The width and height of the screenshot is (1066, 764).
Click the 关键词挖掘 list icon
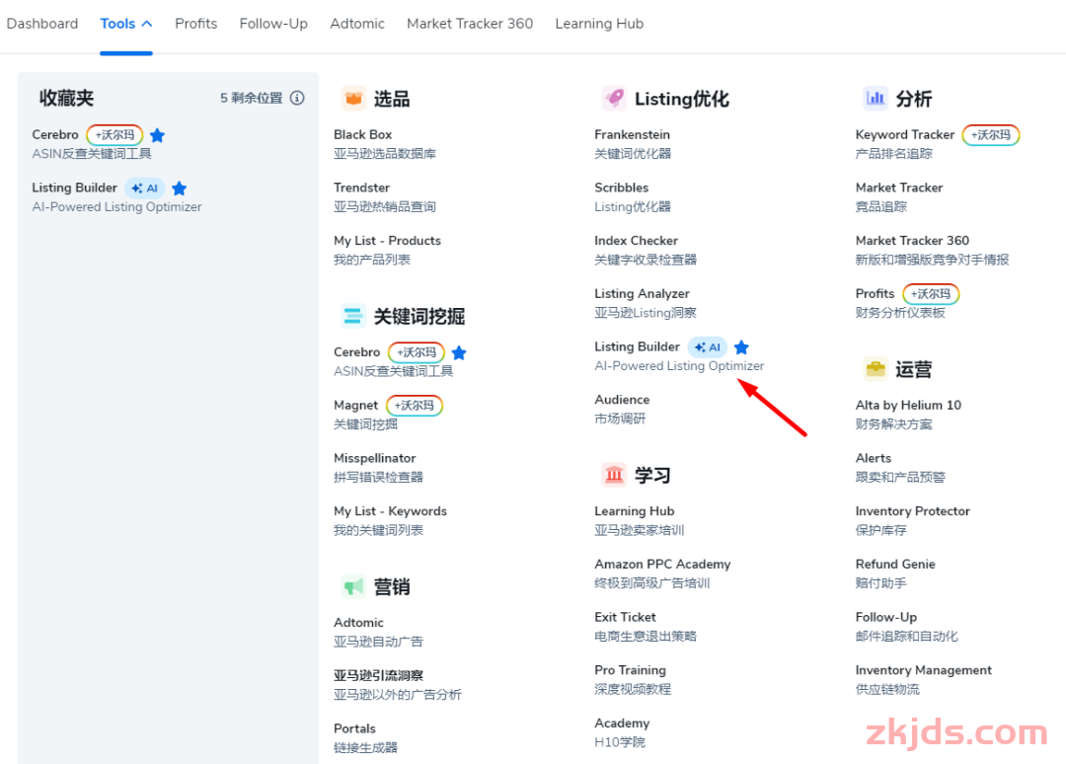[352, 316]
